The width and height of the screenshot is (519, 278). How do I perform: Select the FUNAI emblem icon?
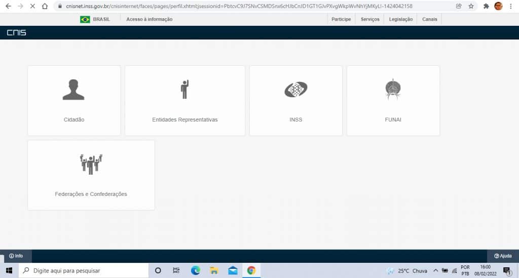(393, 89)
